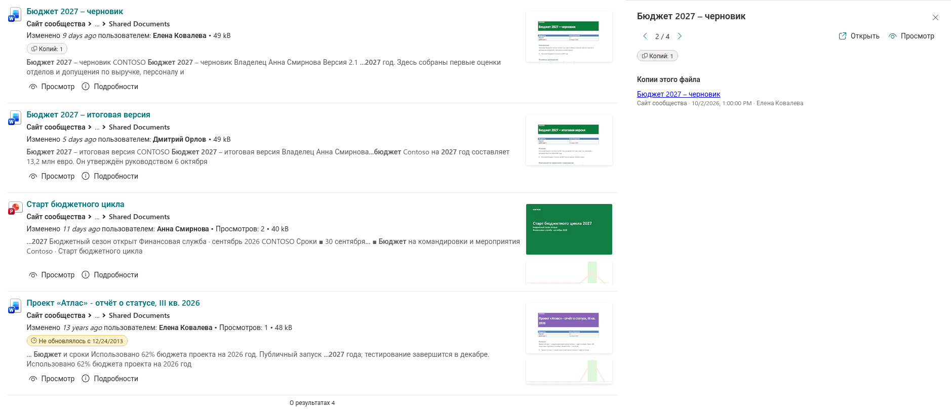This screenshot has height=410, width=951.
Task: Click Просмотр in the details panel header
Action: click(x=912, y=36)
